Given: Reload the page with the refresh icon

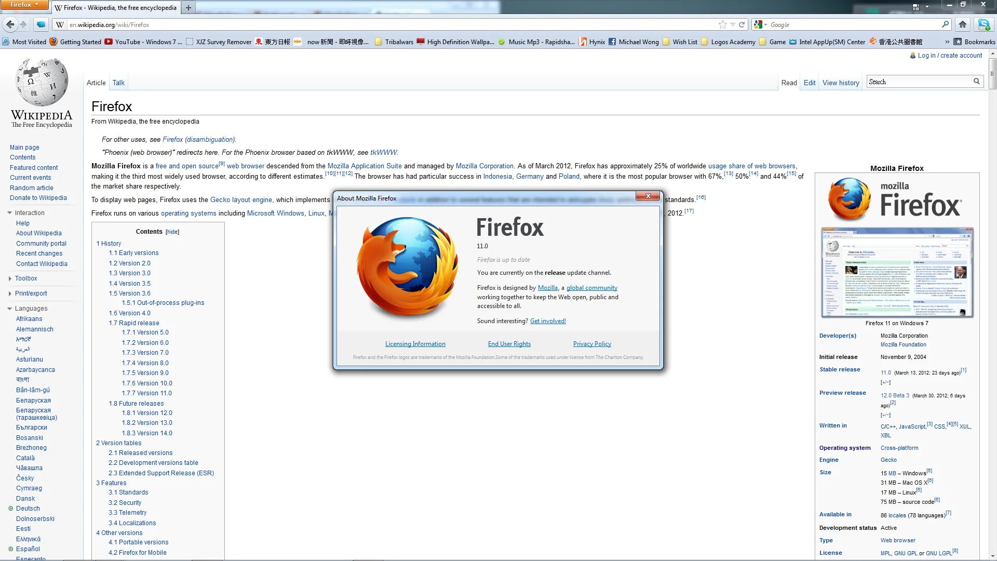Looking at the screenshot, I should point(742,24).
